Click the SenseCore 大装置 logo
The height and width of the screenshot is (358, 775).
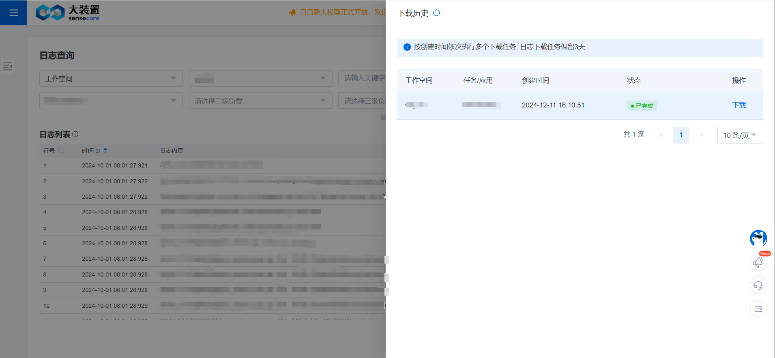pos(68,13)
